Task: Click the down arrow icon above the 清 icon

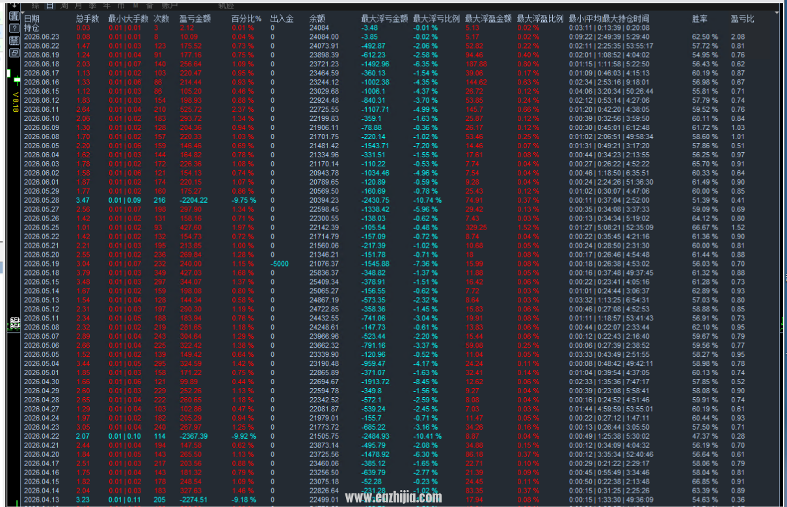Action: [14, 5]
